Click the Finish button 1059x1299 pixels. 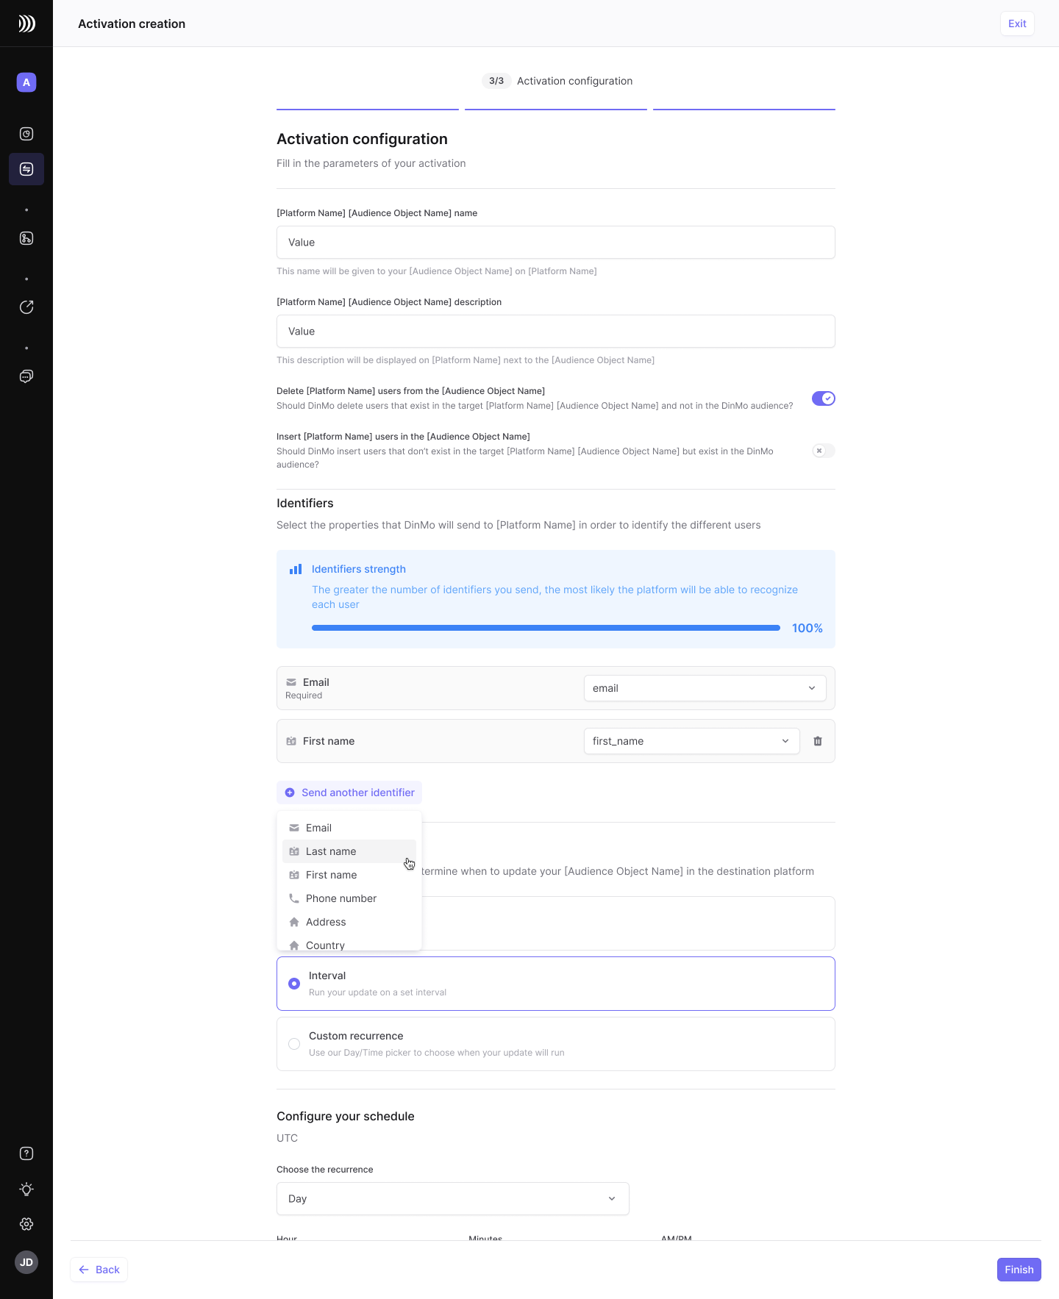tap(1019, 1270)
